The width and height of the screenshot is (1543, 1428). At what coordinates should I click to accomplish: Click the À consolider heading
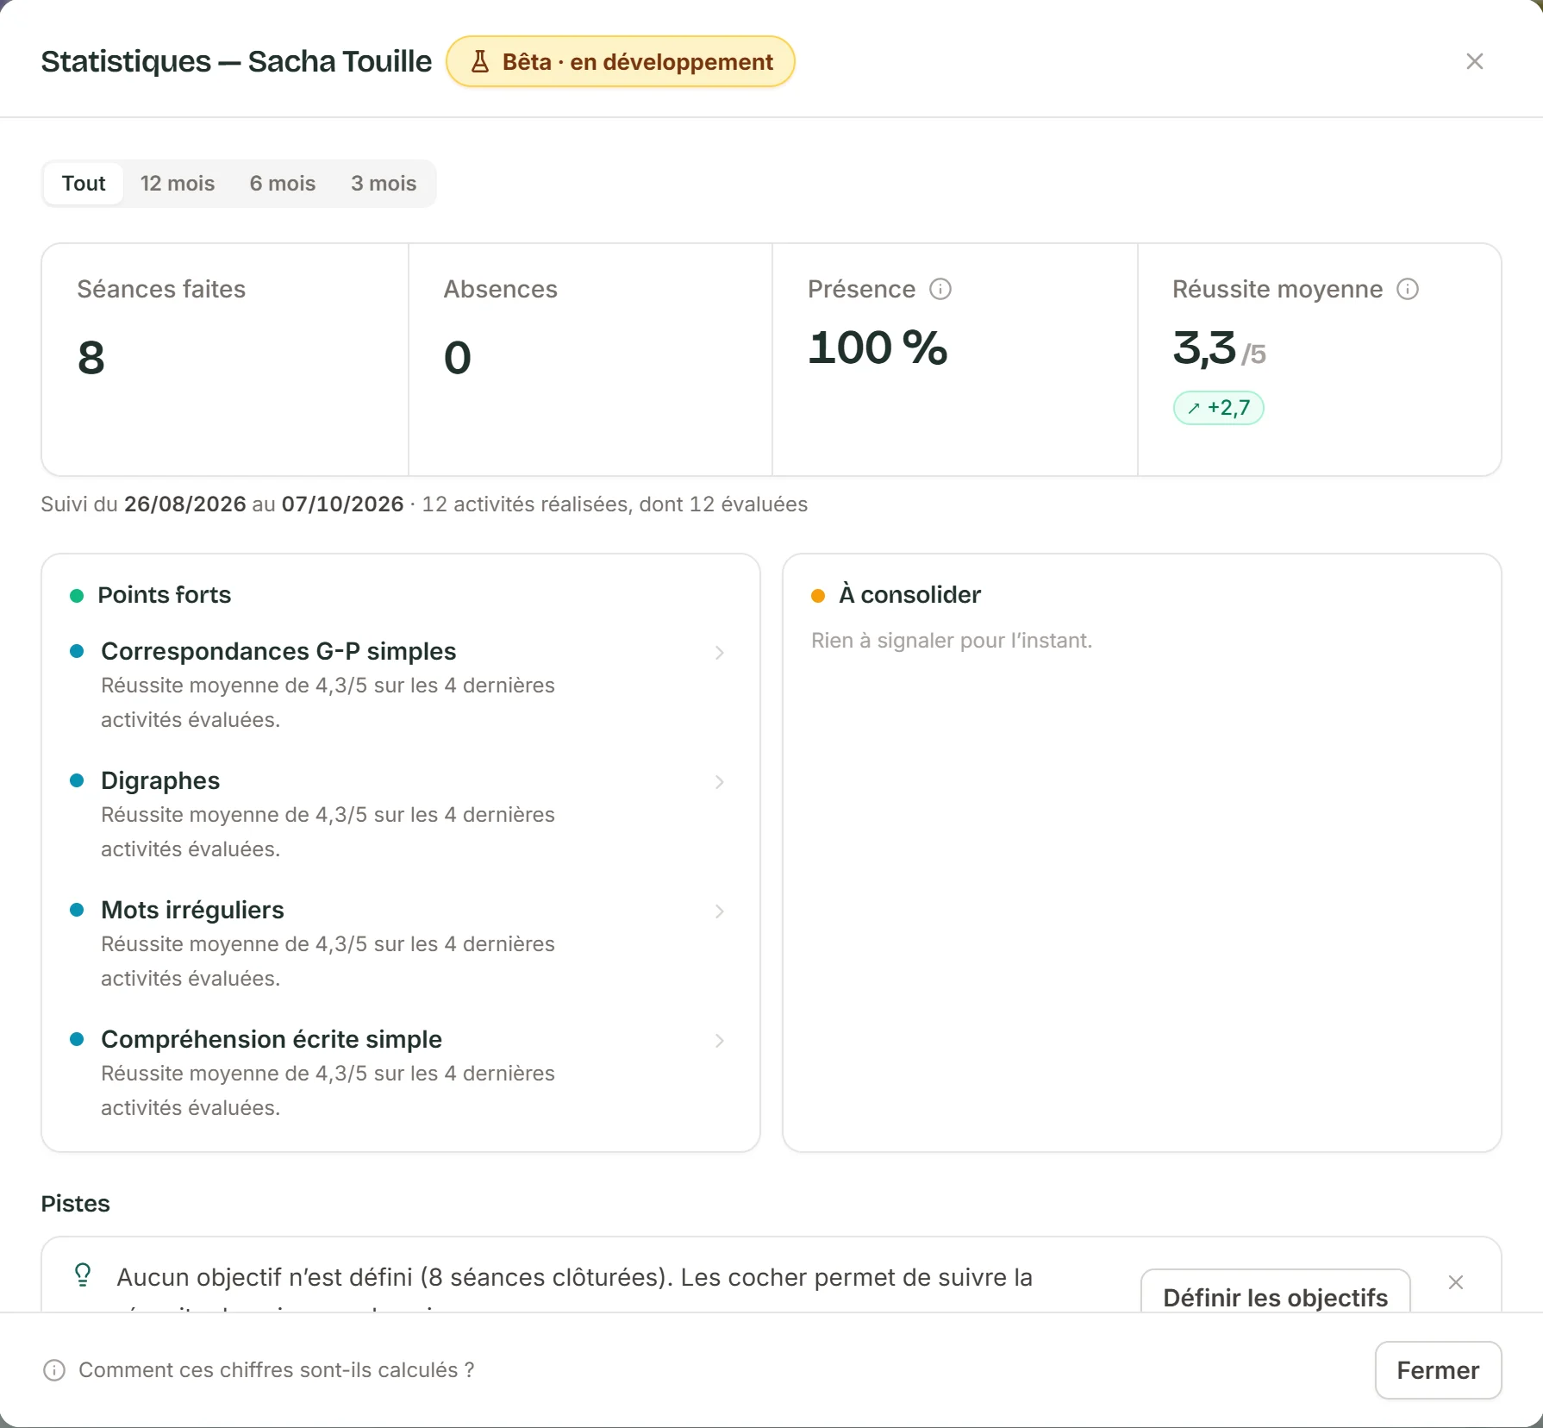click(909, 595)
